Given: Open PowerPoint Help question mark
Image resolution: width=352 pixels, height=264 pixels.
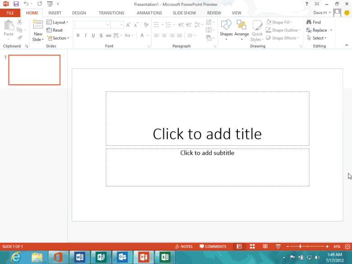Looking at the screenshot, I should pyautogui.click(x=307, y=4).
